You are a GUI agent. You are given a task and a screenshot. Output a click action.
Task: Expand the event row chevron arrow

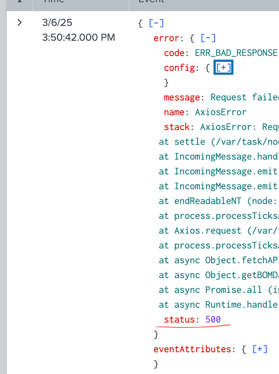pos(19,23)
